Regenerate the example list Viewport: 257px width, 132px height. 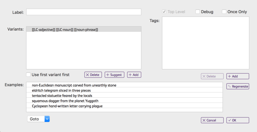237,86
